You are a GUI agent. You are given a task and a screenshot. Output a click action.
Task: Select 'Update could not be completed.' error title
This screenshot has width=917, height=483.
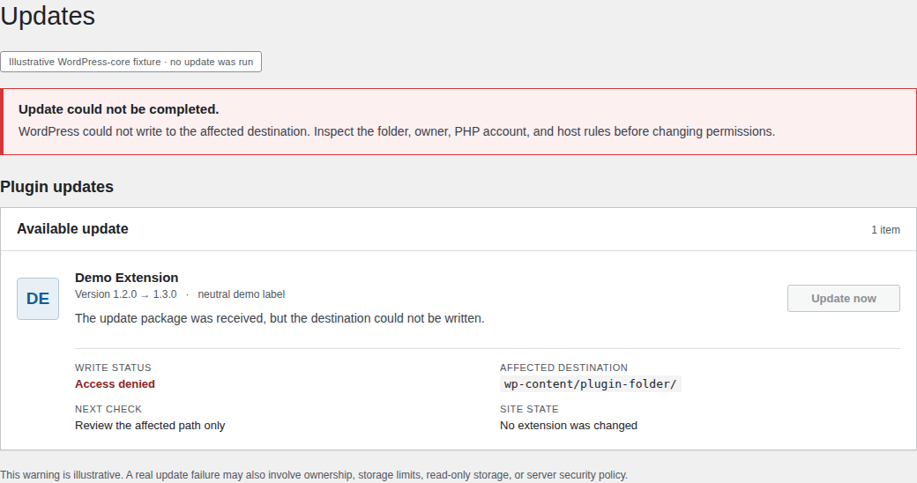(x=119, y=109)
